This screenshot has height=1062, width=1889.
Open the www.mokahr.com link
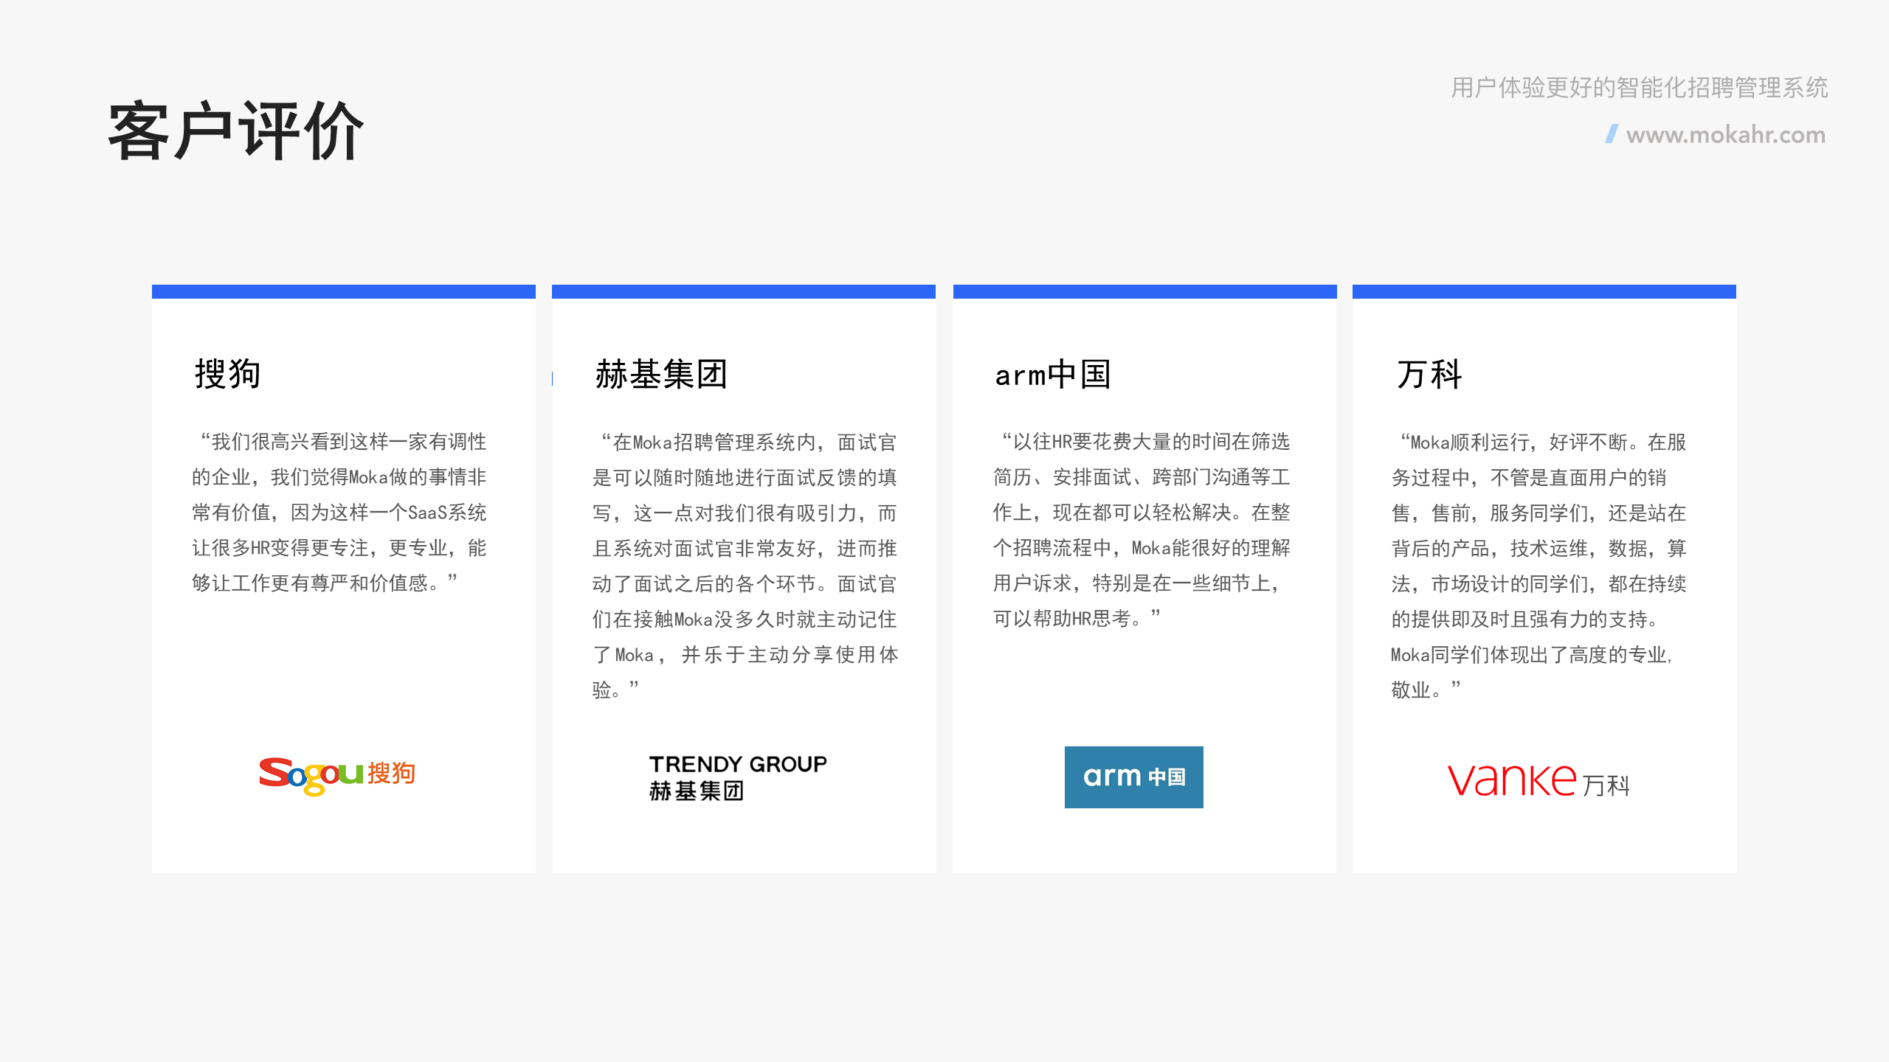click(1725, 135)
